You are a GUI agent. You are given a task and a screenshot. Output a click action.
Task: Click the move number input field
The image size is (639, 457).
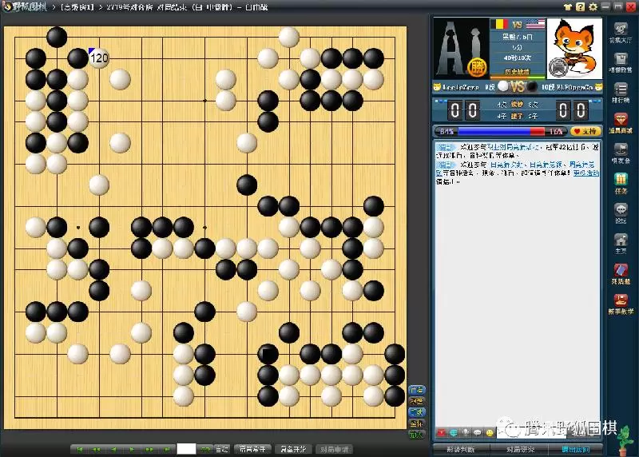coord(186,449)
